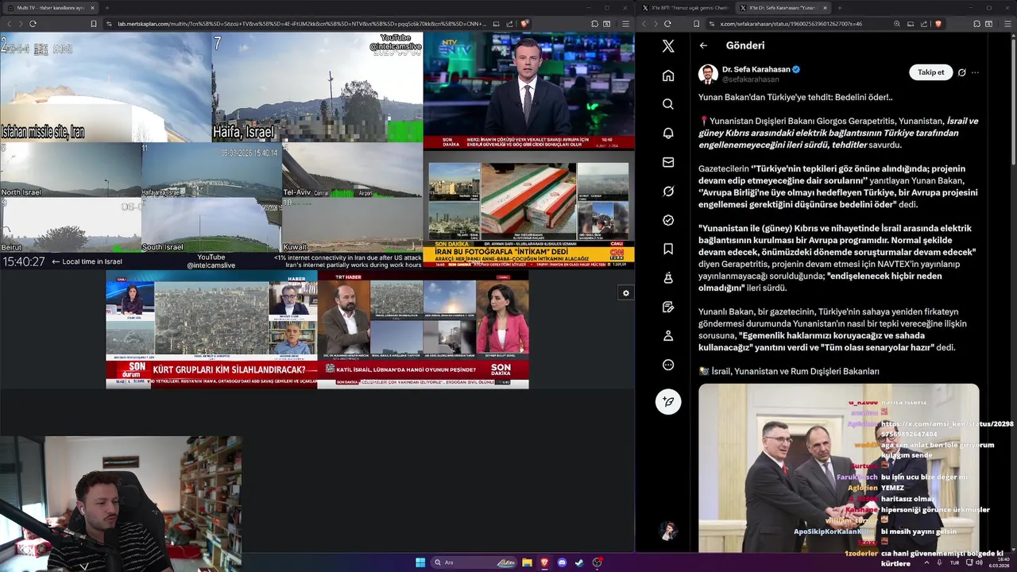The image size is (1017, 572).
Task: Open the ministers photo in the post
Action: (839, 468)
